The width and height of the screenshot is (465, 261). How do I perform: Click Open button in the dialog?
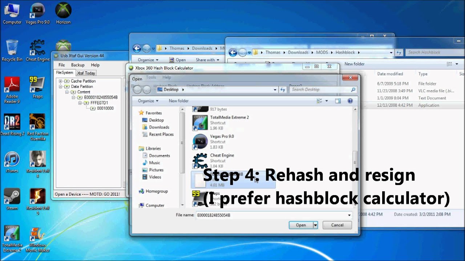coord(301,225)
